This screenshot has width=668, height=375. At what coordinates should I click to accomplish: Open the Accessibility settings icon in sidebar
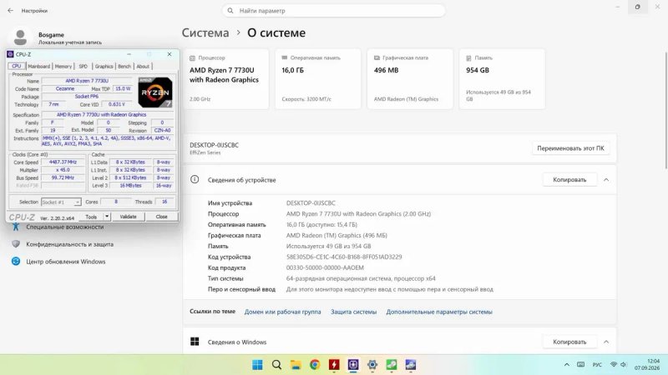click(x=16, y=227)
